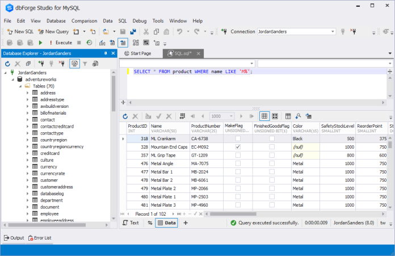The width and height of the screenshot is (395, 256).
Task: Click the green start execution arrow
Action: (x=41, y=43)
